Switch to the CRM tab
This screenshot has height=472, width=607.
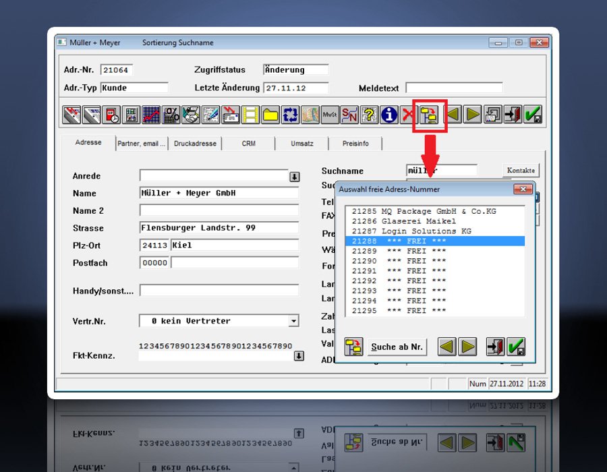[x=248, y=144]
